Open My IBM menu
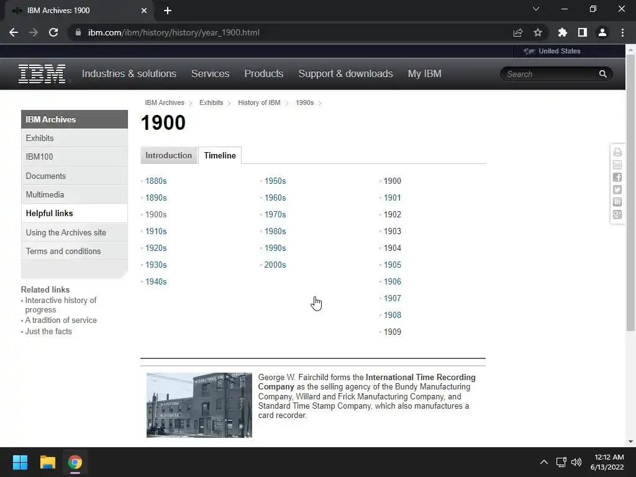This screenshot has width=636, height=477. pyautogui.click(x=424, y=73)
